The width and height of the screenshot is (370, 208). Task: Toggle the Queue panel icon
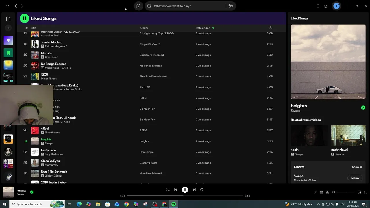(x=321, y=192)
